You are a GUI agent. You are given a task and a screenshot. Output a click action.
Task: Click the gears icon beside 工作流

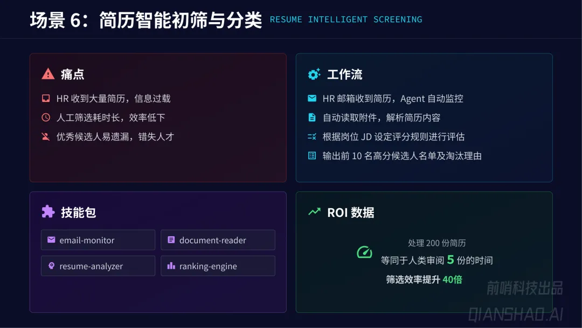coord(314,74)
